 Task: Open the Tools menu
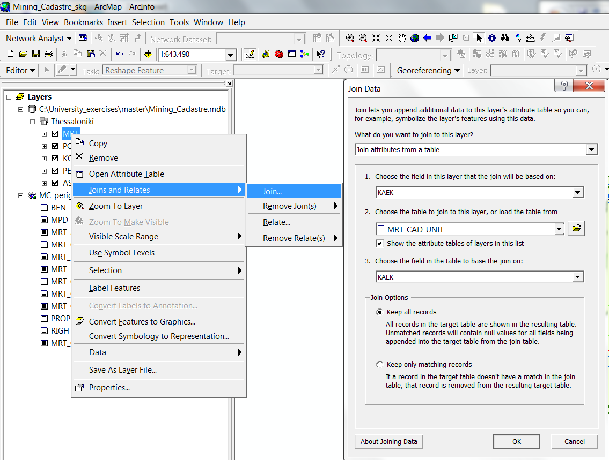[x=179, y=22]
